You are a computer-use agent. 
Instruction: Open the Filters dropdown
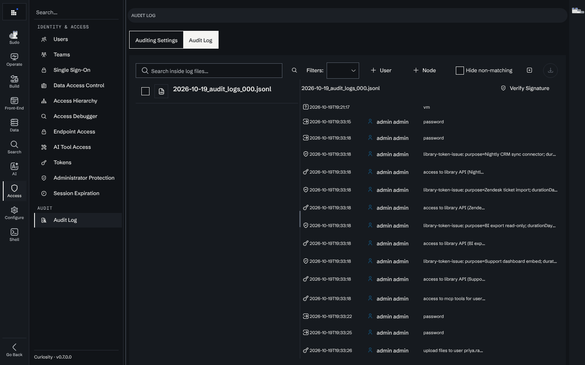coord(343,71)
